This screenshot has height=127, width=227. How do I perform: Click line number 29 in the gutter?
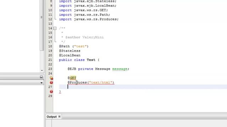(50, 96)
